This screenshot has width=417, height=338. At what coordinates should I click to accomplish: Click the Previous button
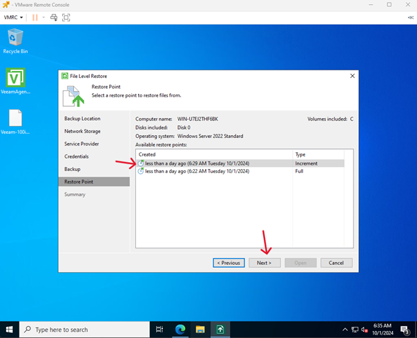pos(228,263)
